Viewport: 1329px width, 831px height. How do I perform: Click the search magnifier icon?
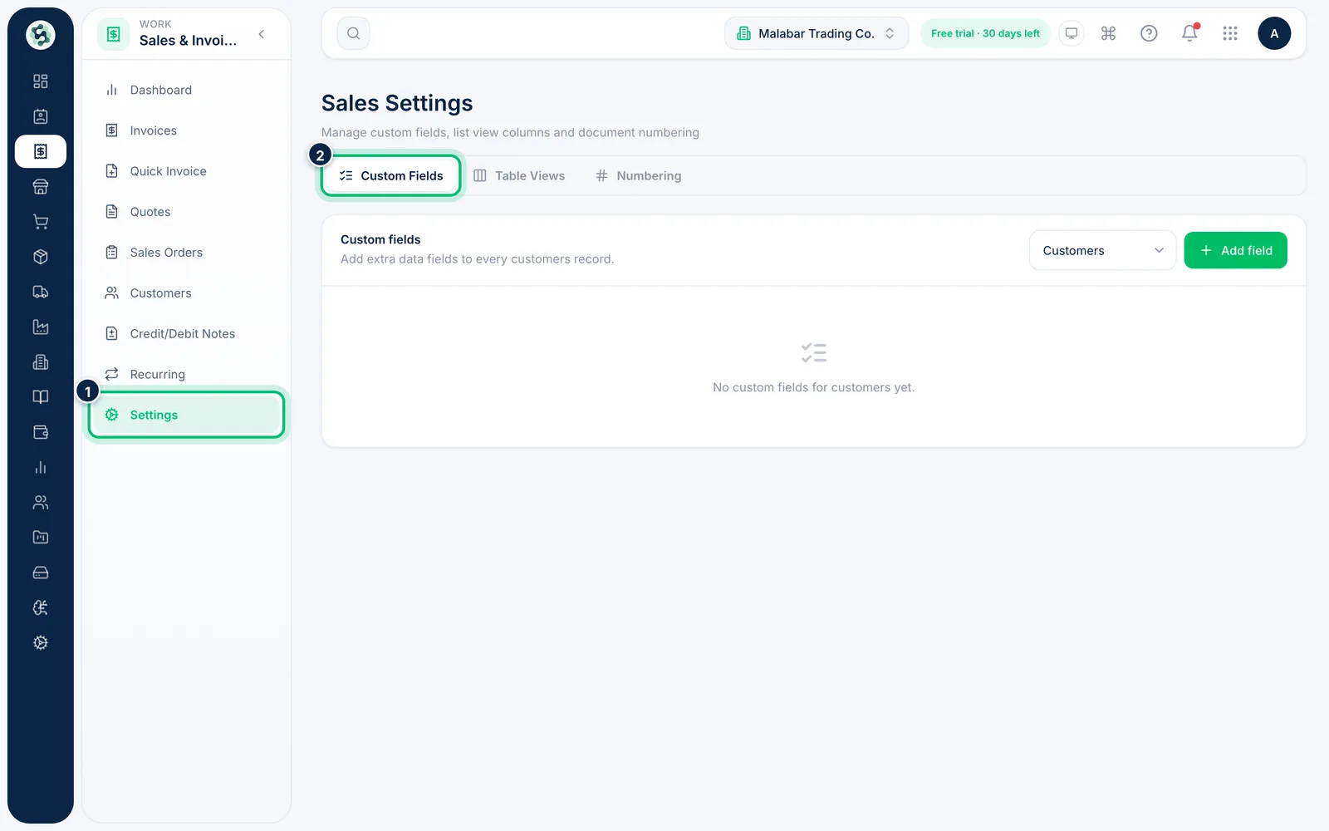click(x=354, y=33)
